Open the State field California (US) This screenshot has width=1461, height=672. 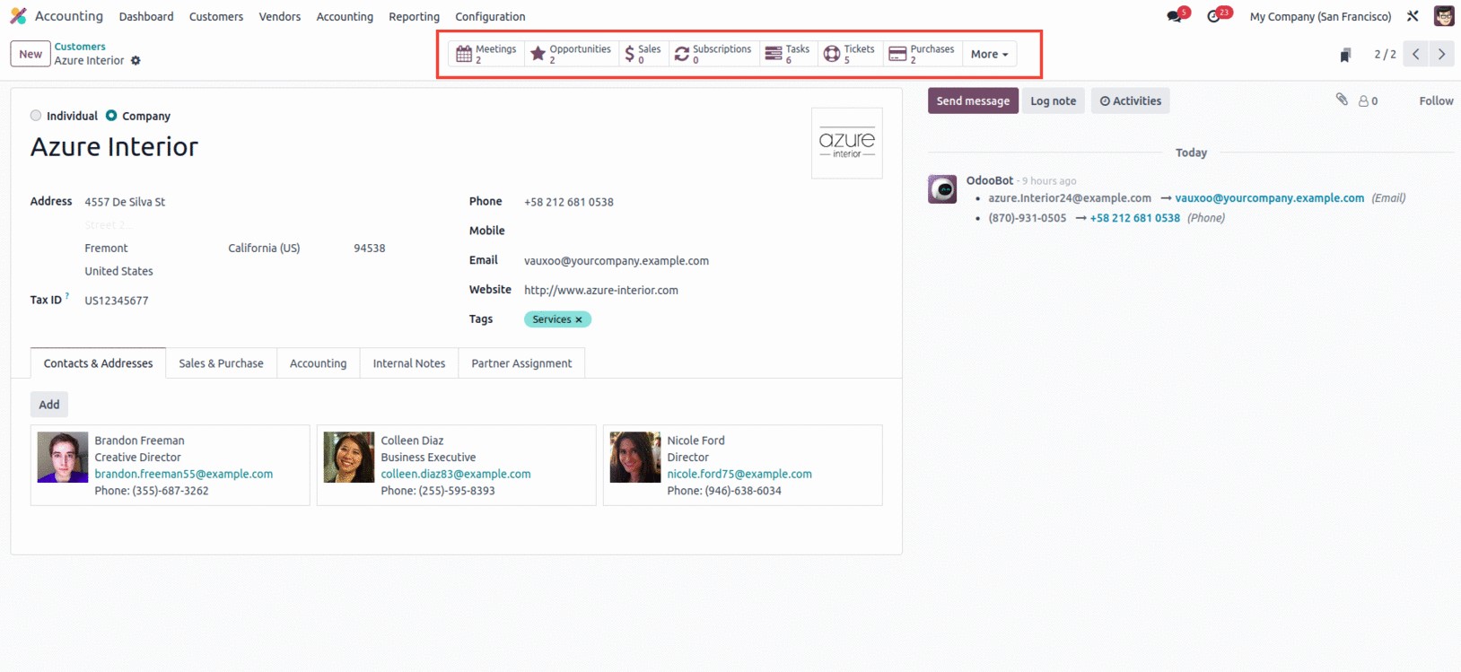point(264,249)
